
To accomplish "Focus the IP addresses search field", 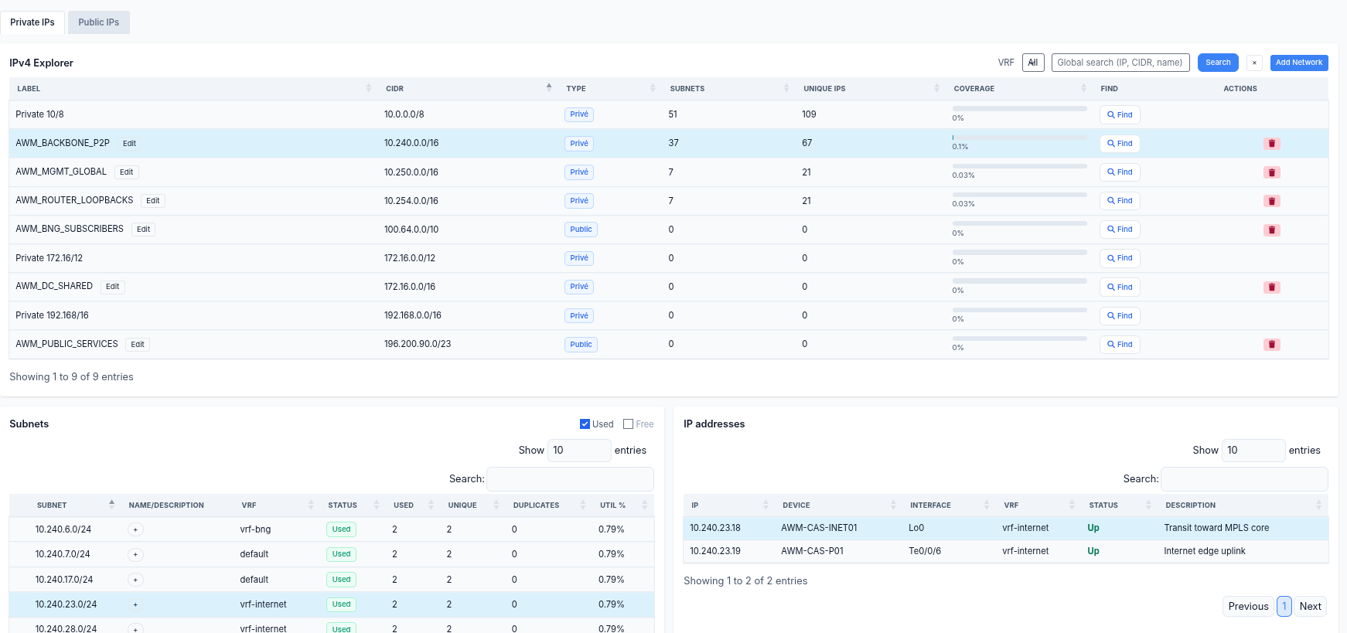I will click(x=1244, y=479).
